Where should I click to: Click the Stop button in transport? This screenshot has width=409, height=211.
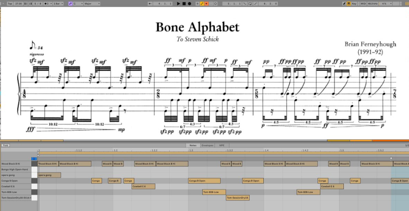pos(184,4)
